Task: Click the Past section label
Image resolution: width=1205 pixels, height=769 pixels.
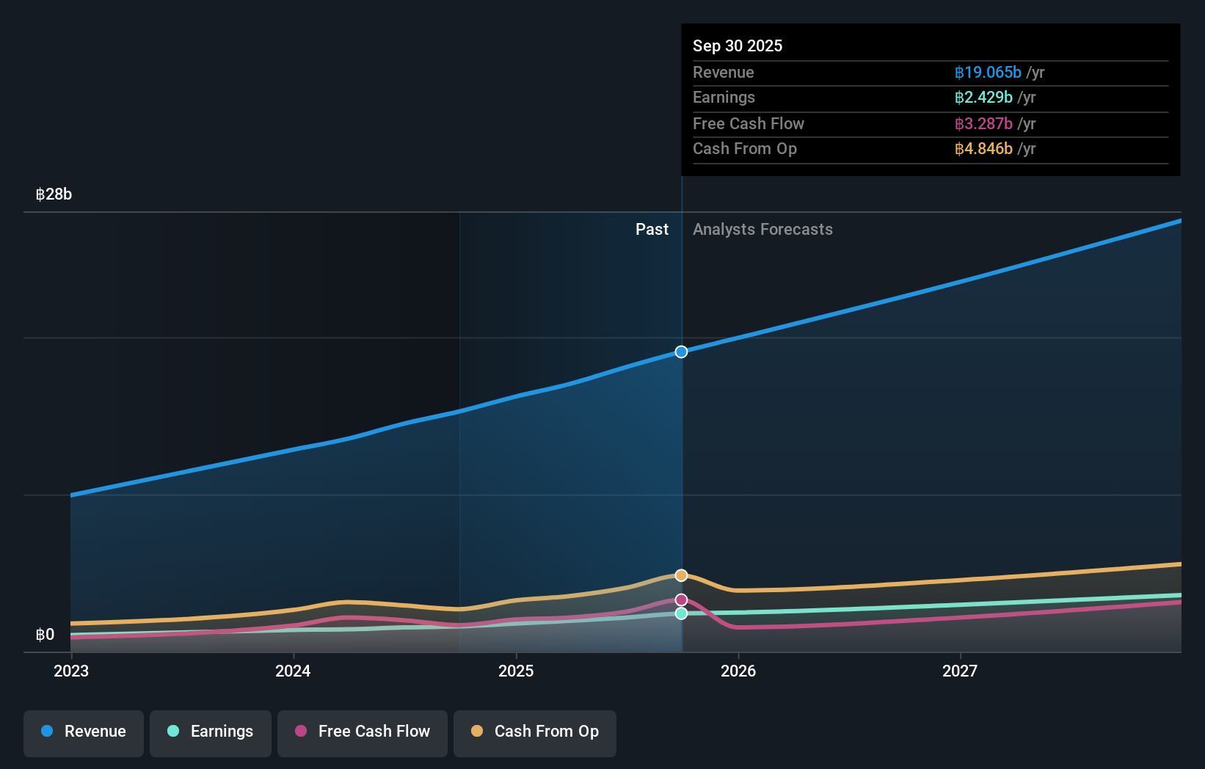Action: (652, 230)
